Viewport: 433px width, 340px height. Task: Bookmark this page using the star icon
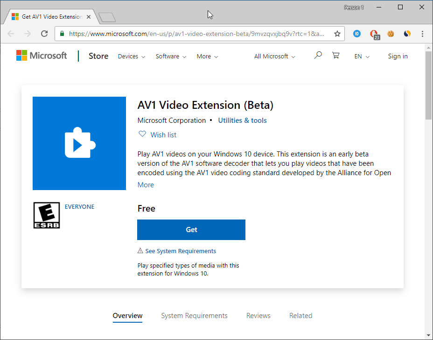(x=337, y=34)
